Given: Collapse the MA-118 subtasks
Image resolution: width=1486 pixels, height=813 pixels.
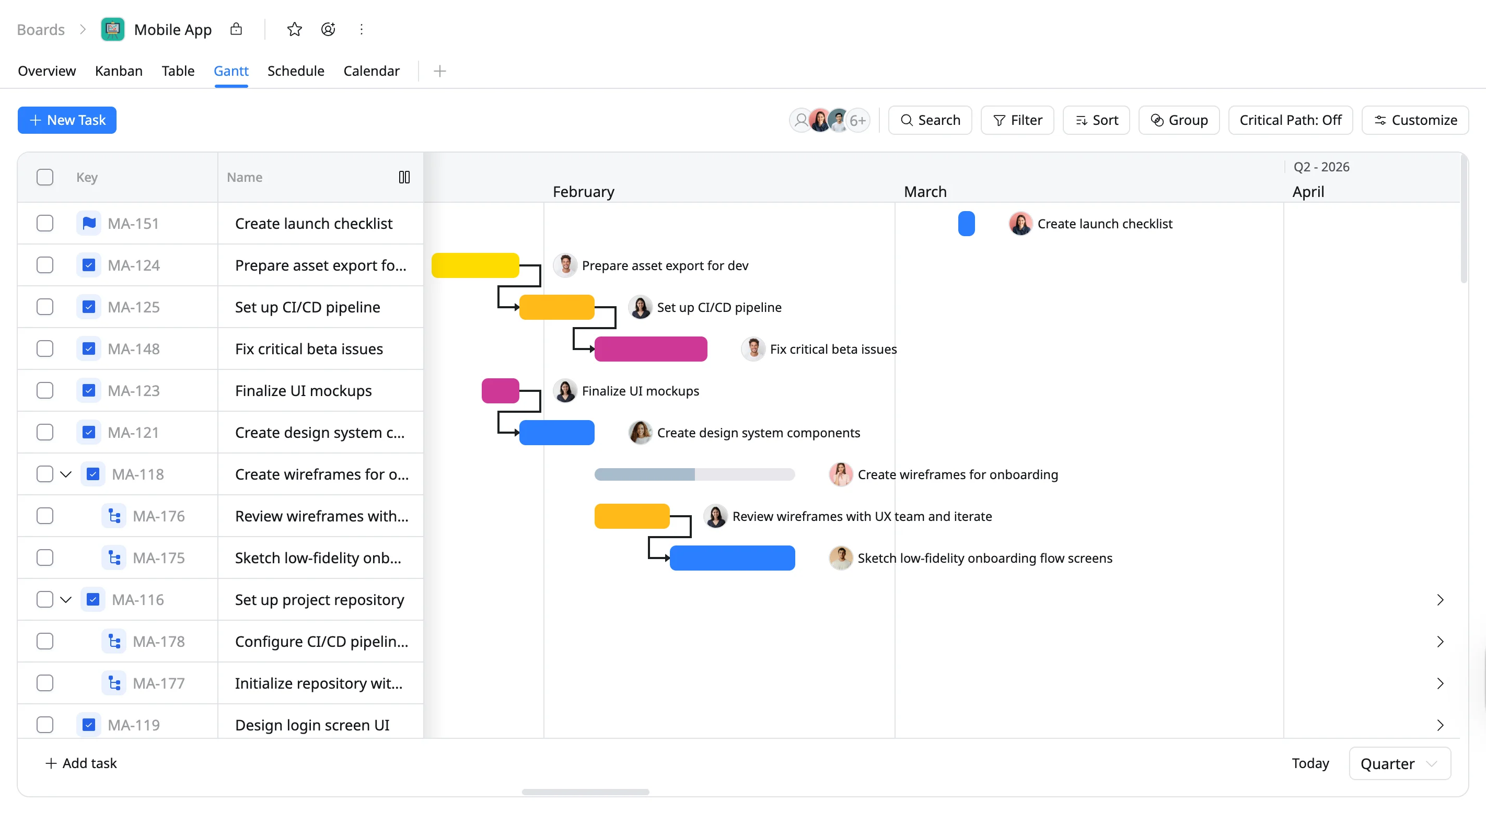Looking at the screenshot, I should pos(66,474).
